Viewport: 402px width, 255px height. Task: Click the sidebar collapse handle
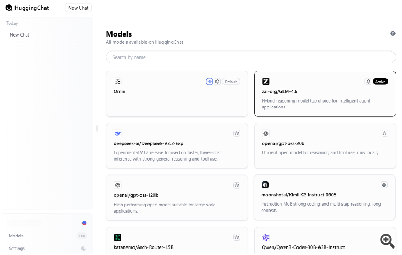coord(97,128)
